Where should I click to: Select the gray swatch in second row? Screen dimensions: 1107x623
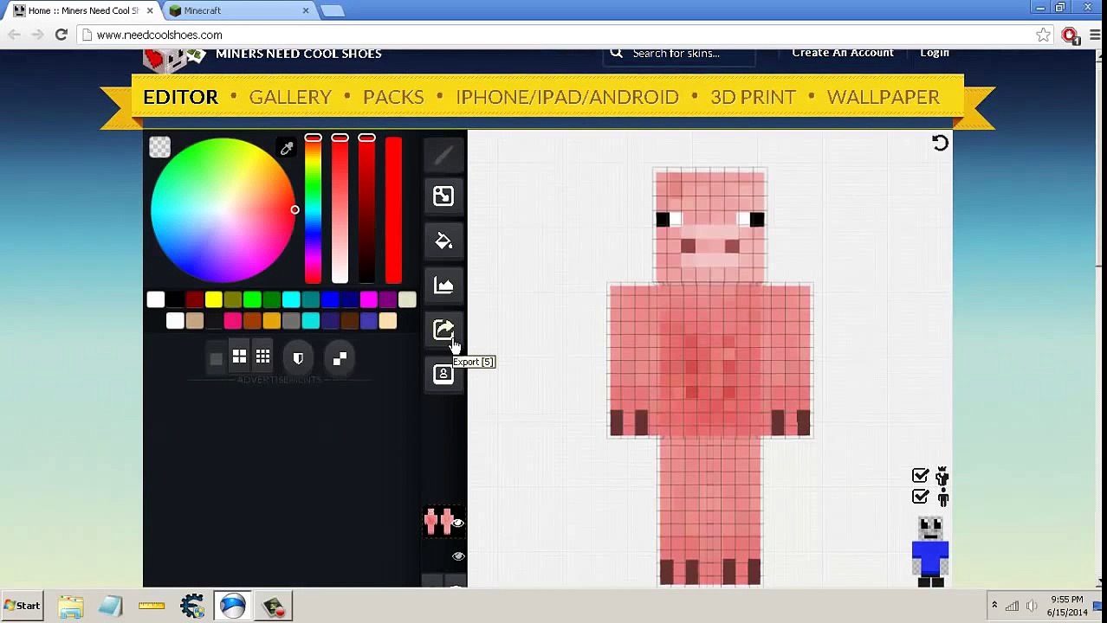[x=291, y=322]
